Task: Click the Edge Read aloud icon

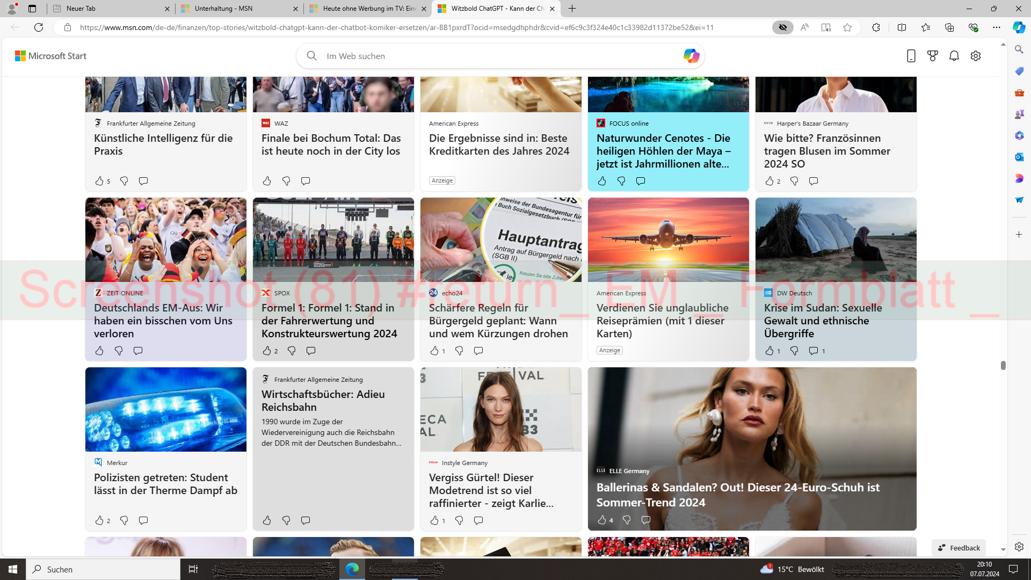Action: [x=804, y=27]
